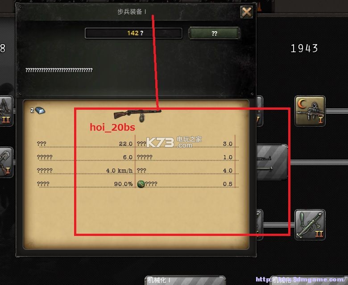348x285 pixels.
Task: Click the rifle with grenade equipment image
Action: pos(137,115)
